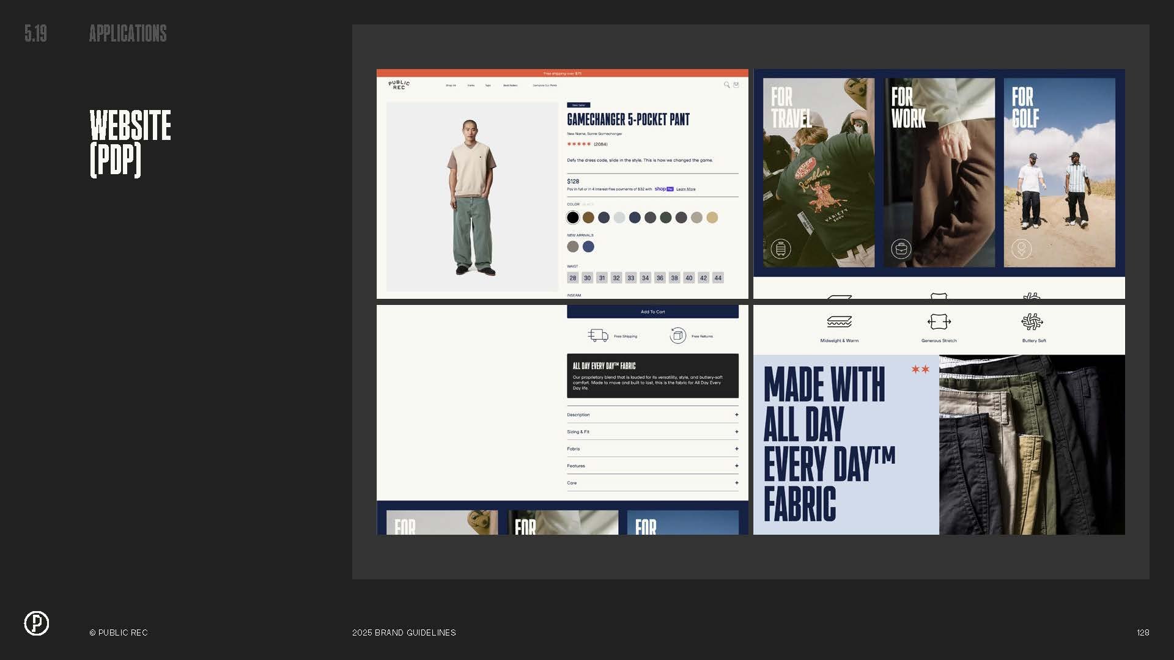
Task: Expand the Sizing & Fit accordion
Action: point(652,432)
